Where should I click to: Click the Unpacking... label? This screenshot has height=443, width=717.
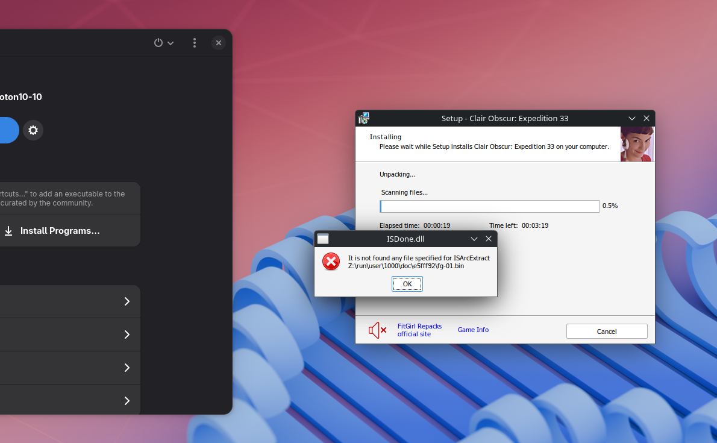pos(397,174)
